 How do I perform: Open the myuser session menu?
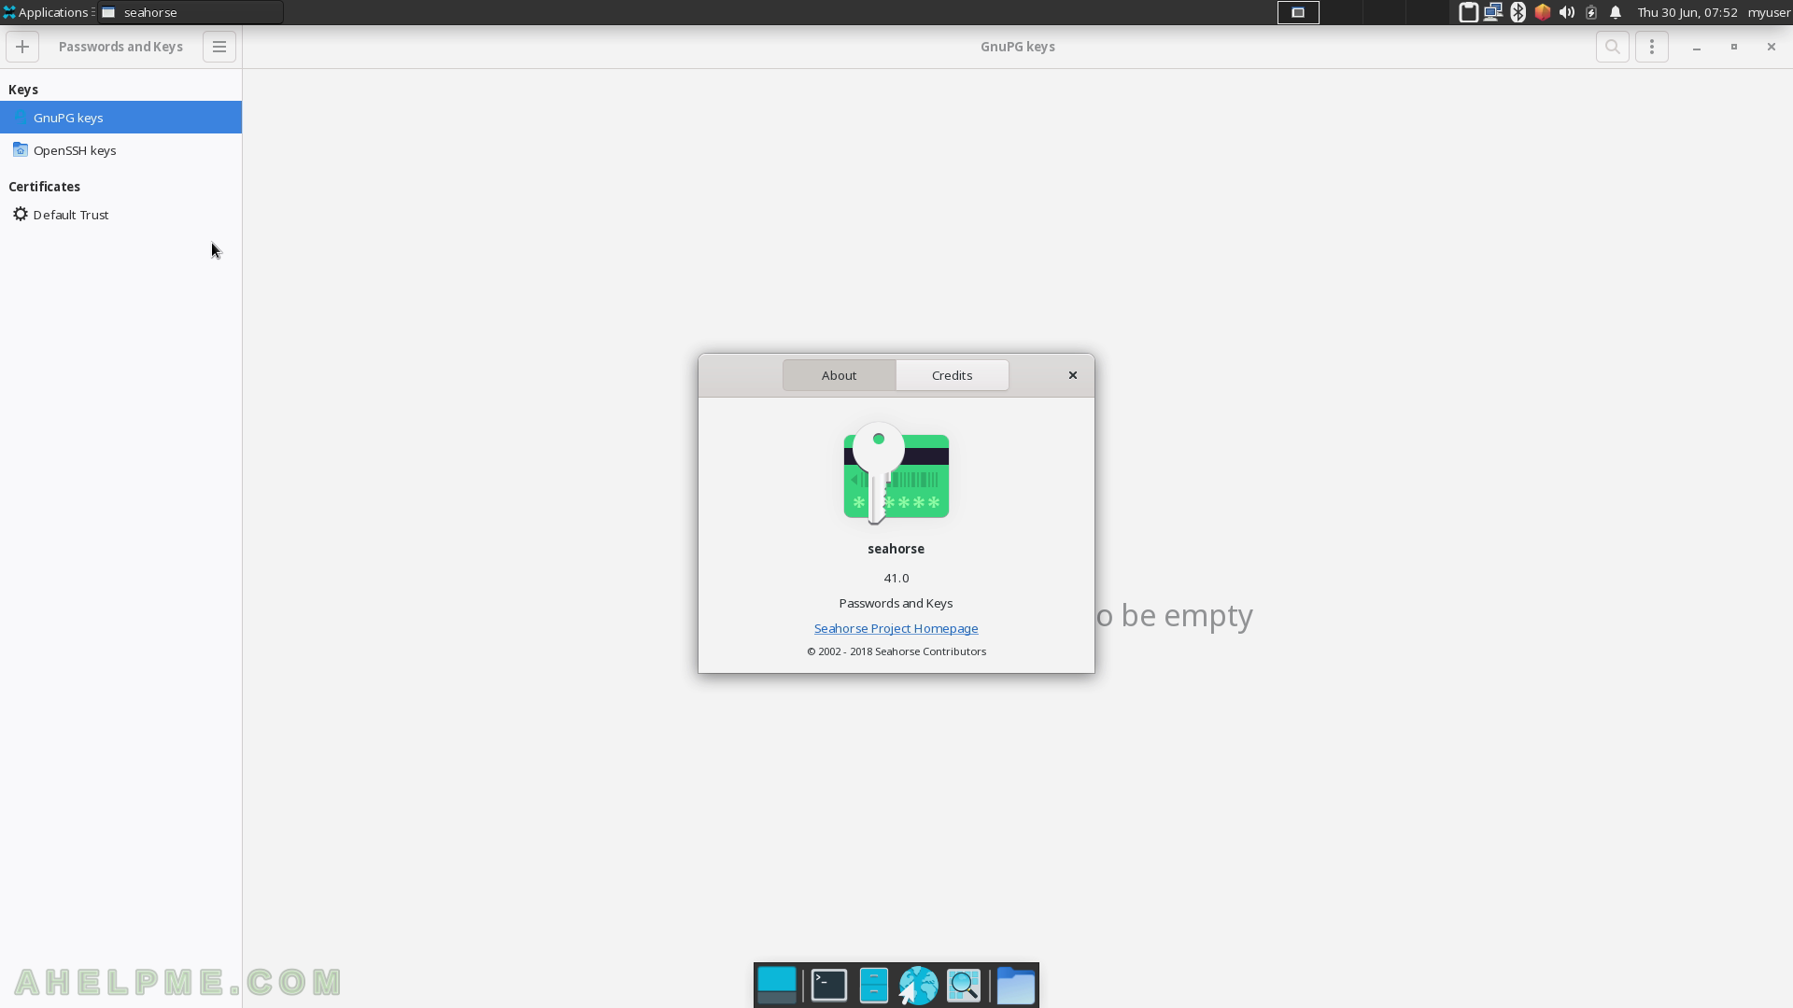pos(1769,12)
